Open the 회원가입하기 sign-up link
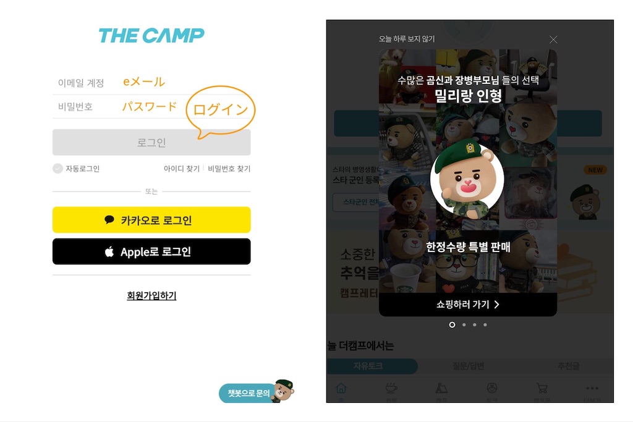The width and height of the screenshot is (633, 422). click(151, 295)
